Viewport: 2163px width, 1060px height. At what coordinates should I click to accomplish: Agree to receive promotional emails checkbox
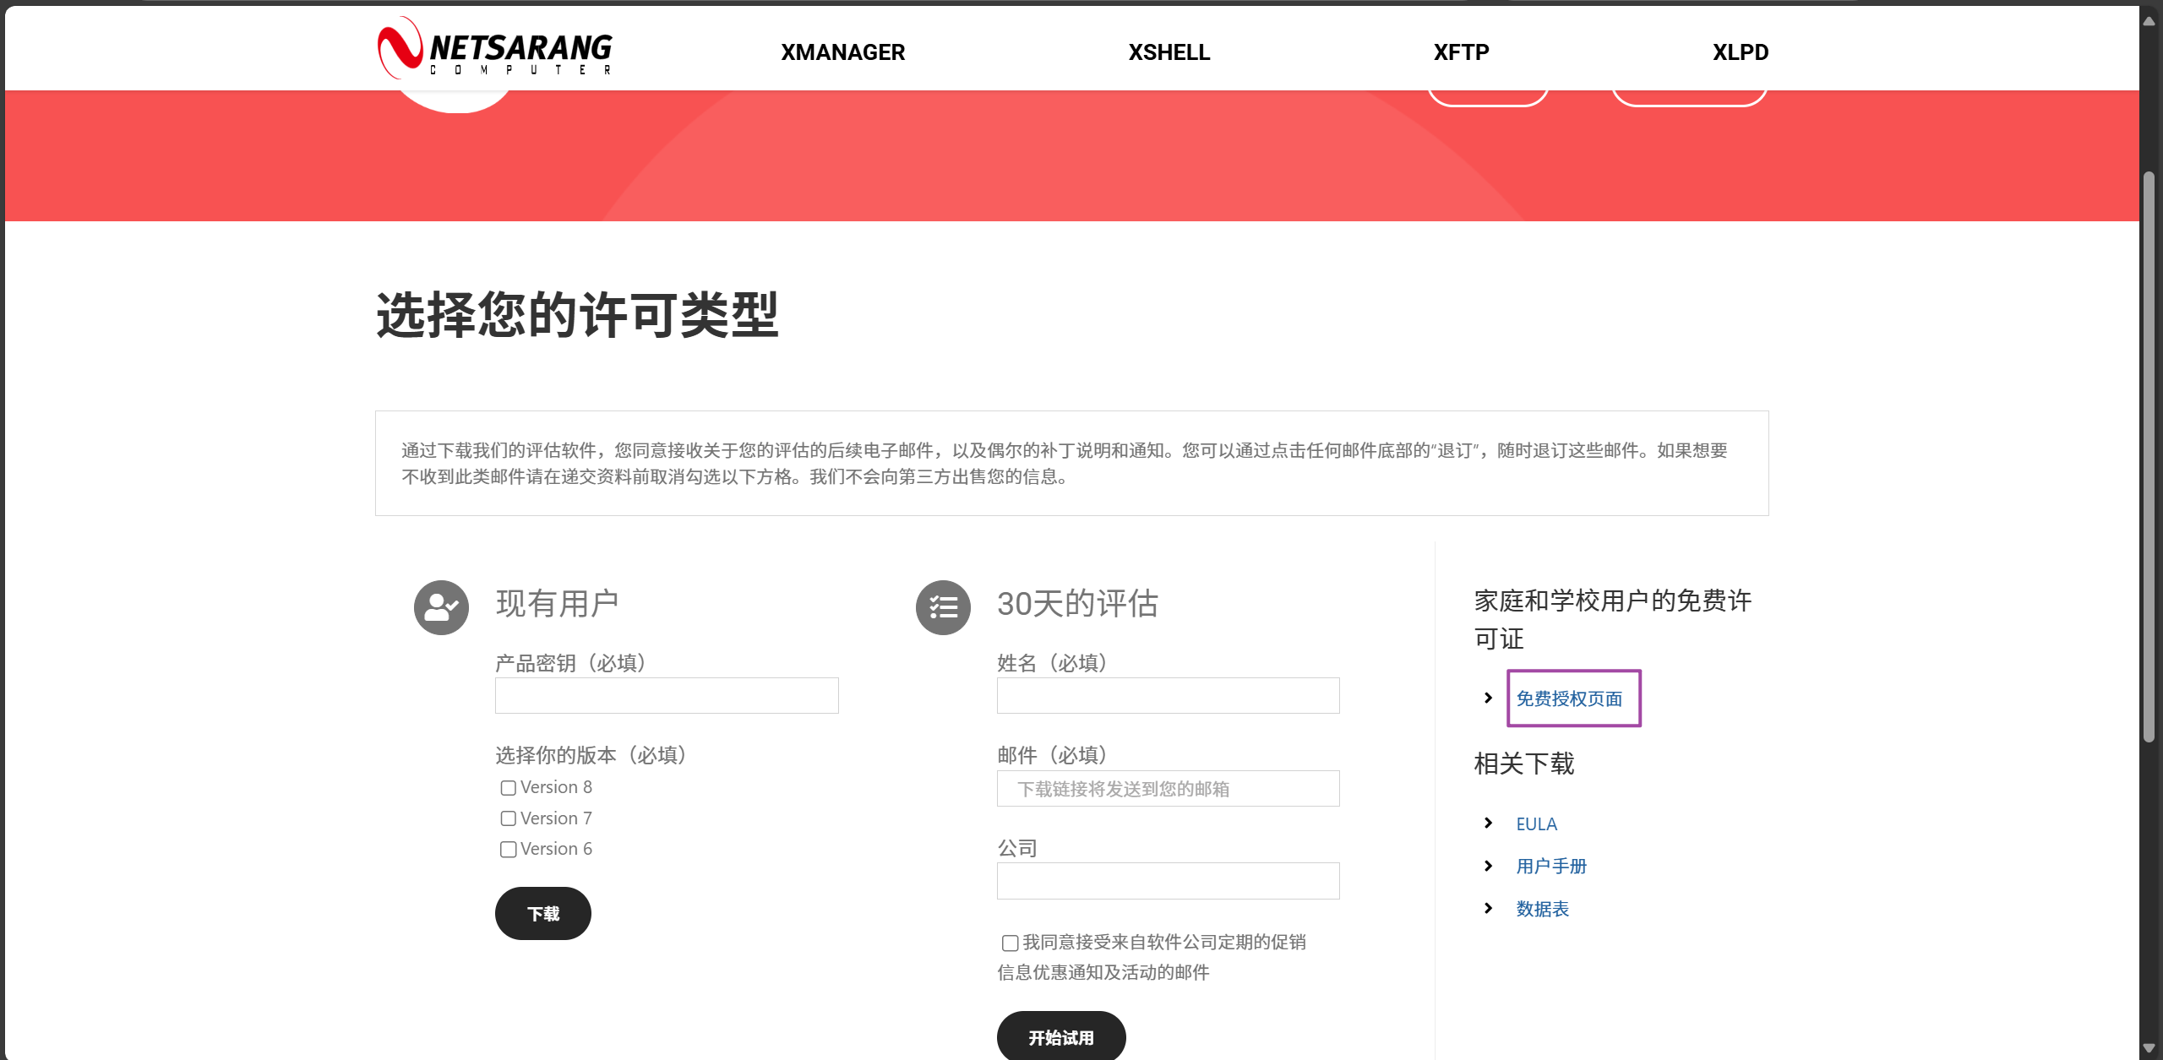coord(1010,943)
